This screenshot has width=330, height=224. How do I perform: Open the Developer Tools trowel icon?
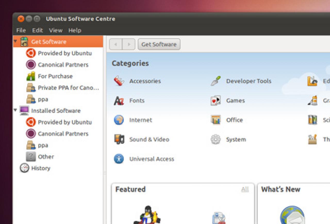pos(216,81)
